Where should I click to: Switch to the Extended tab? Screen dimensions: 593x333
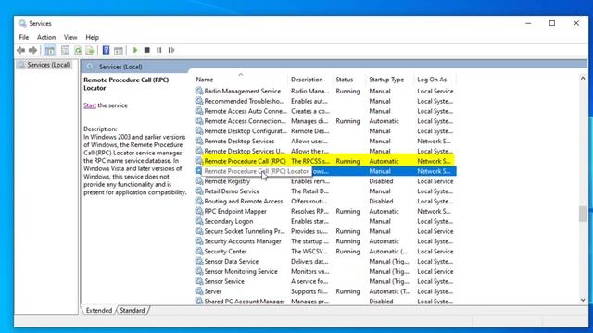coord(99,311)
